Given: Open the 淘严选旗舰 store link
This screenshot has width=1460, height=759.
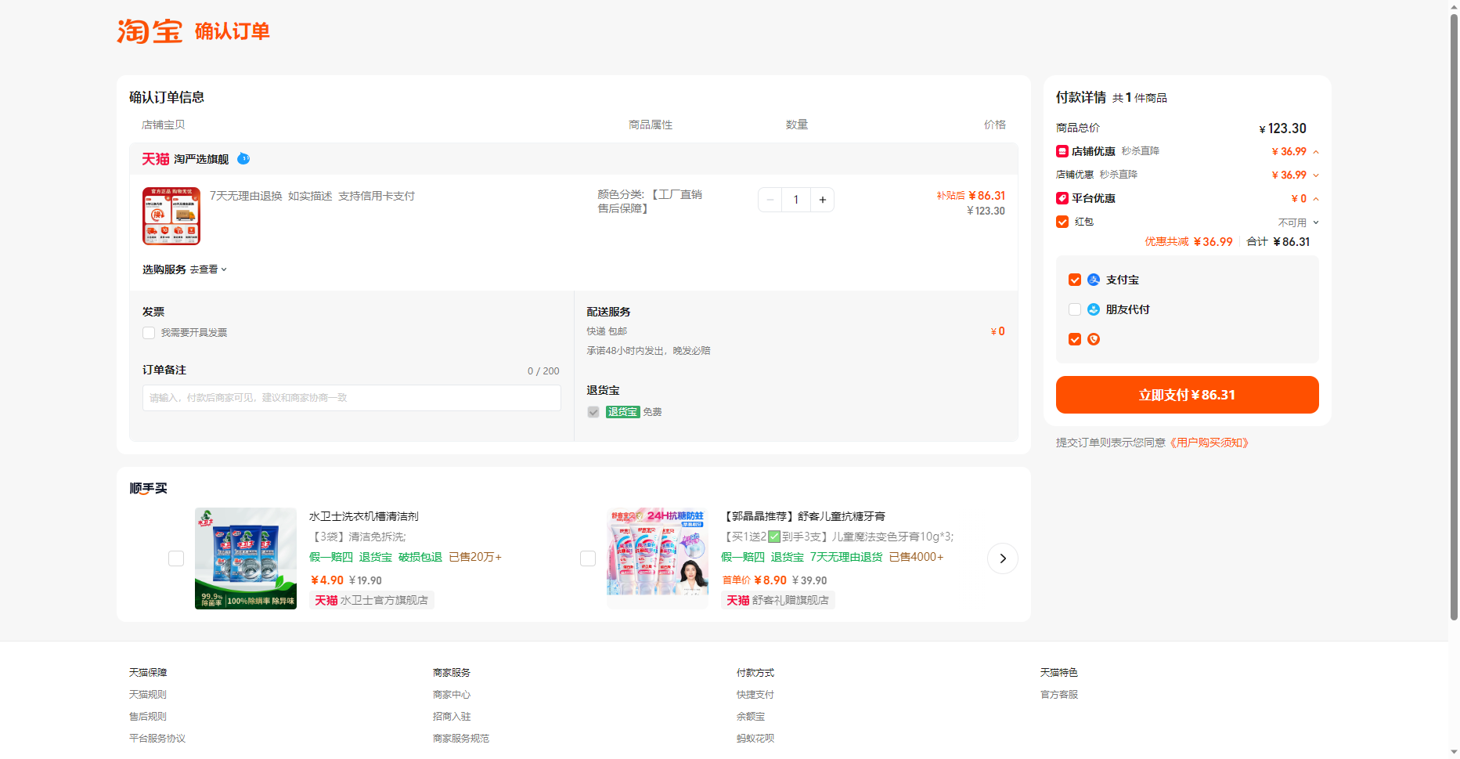Looking at the screenshot, I should point(201,159).
